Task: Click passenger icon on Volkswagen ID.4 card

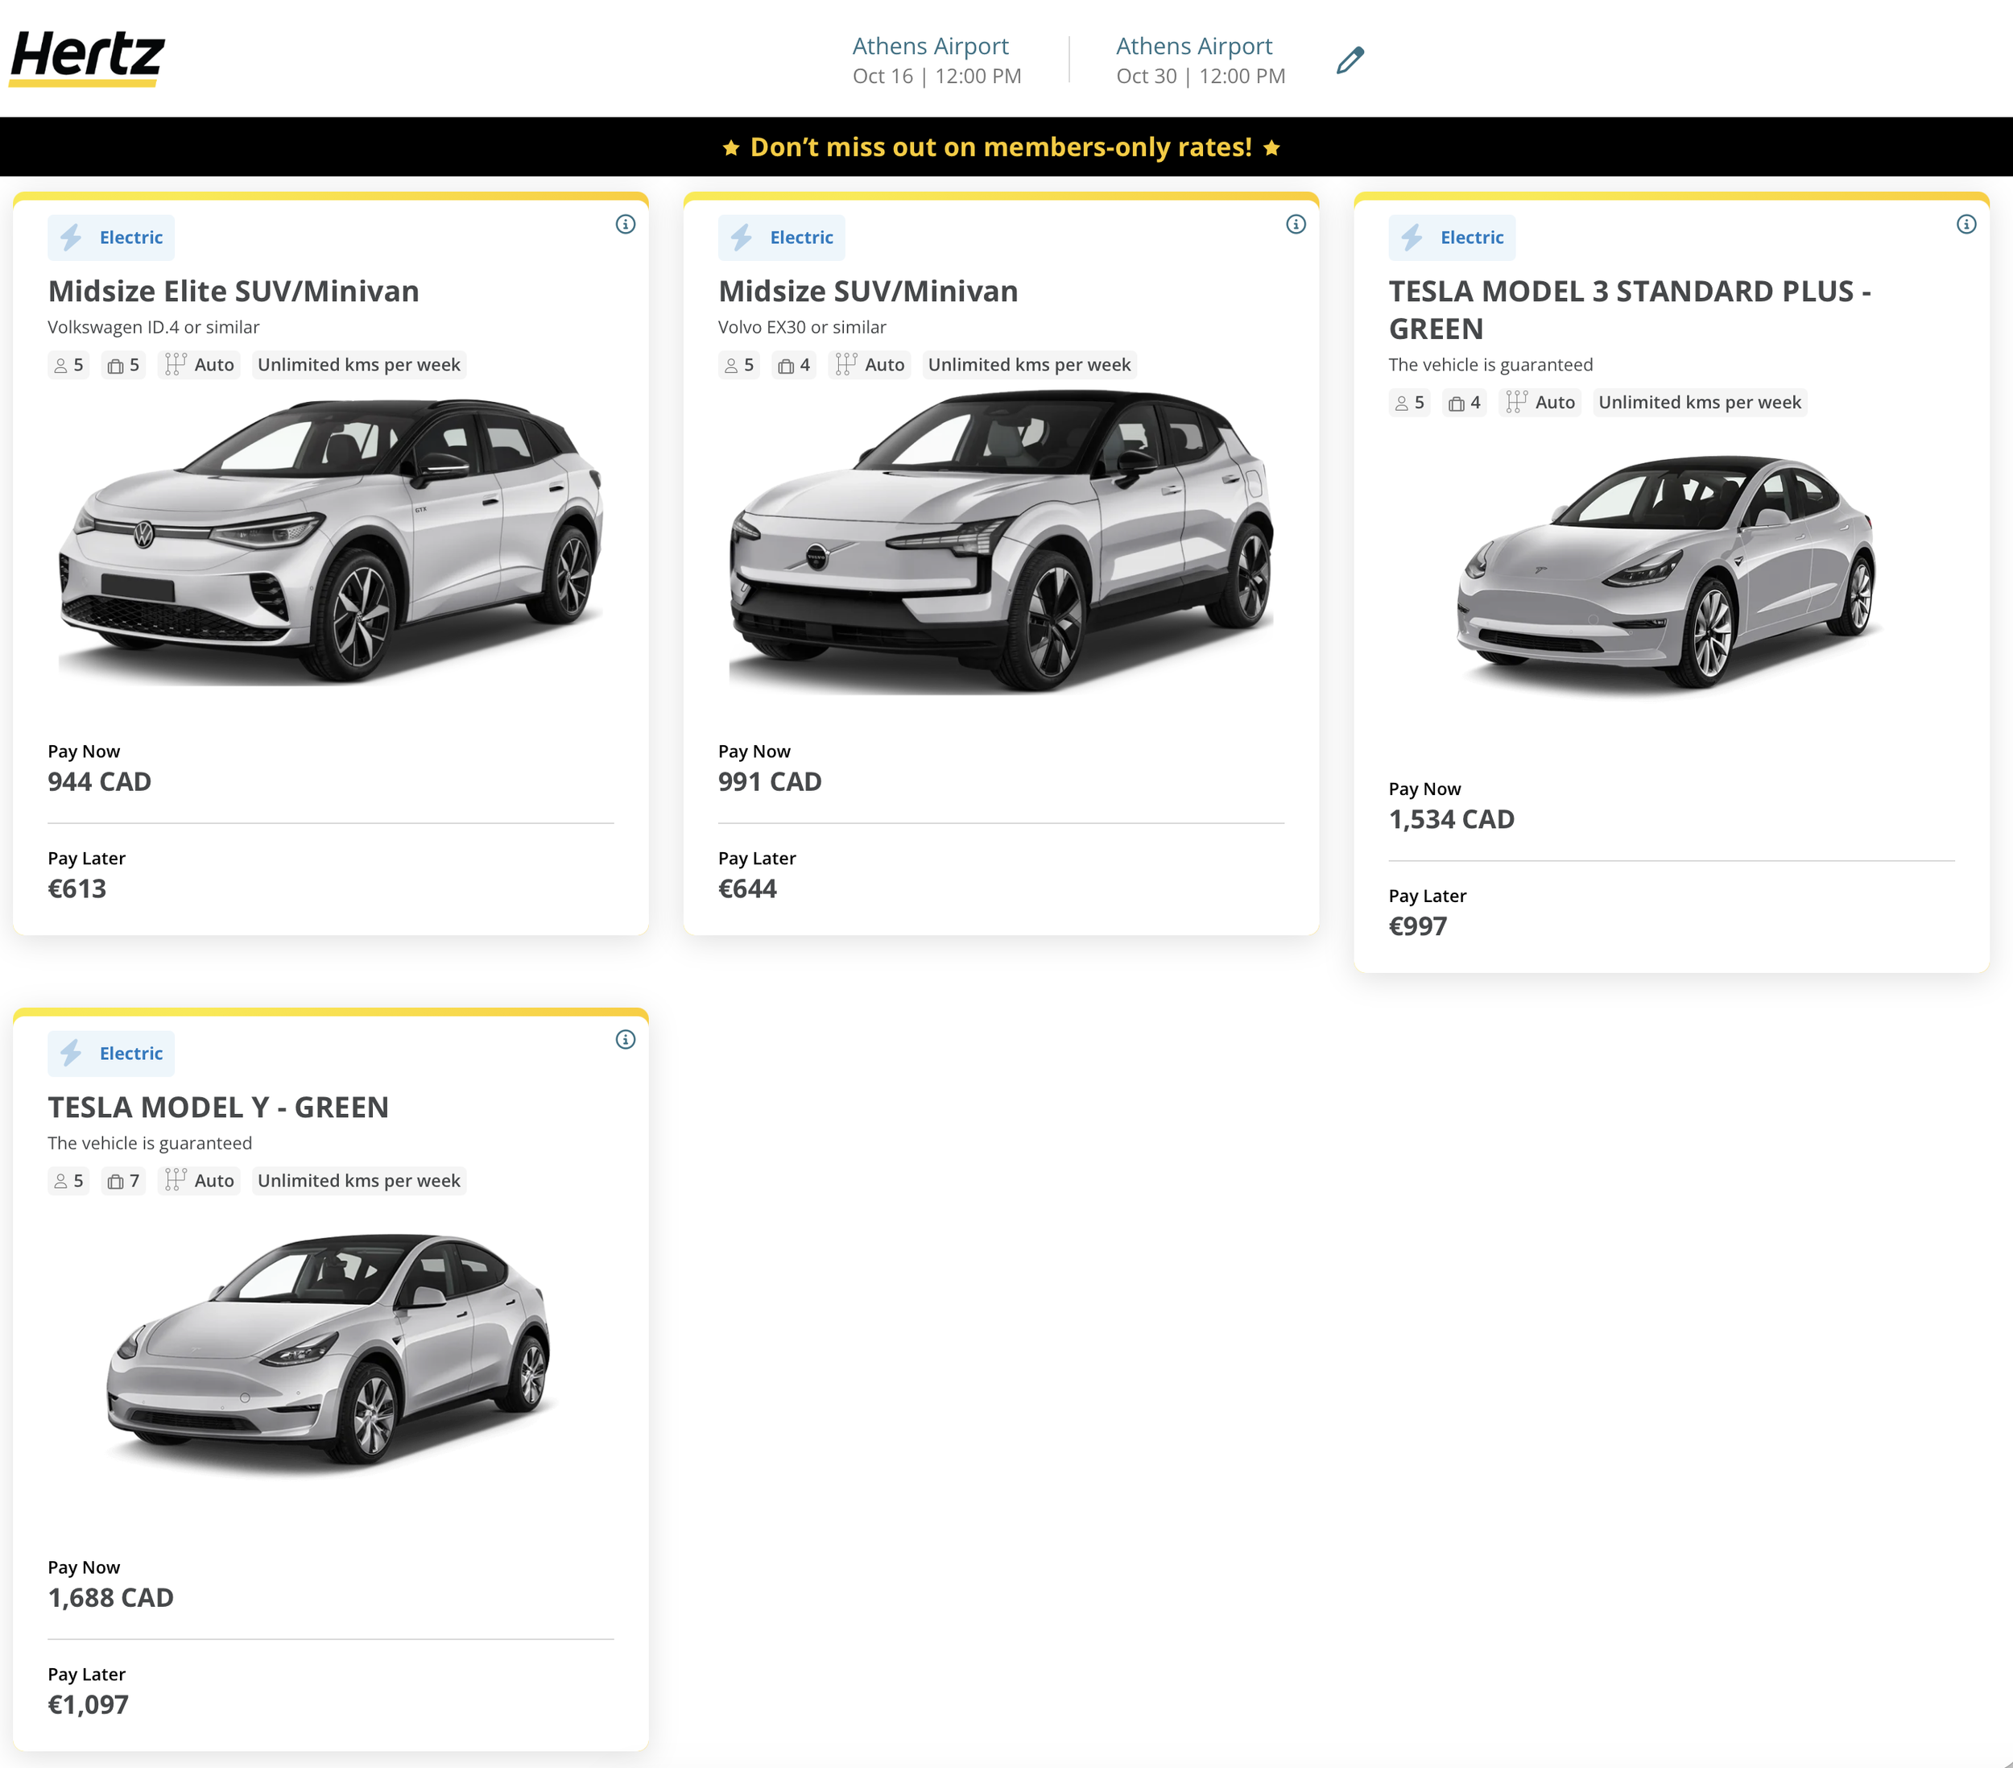Action: pyautogui.click(x=61, y=366)
